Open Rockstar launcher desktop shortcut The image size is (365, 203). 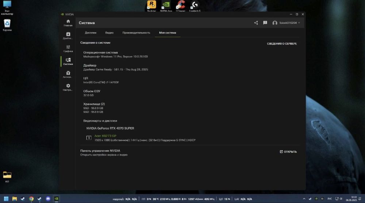coord(151,6)
